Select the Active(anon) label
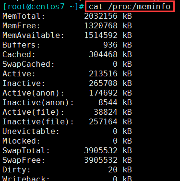The width and height of the screenshot is (180, 181). pos(33,93)
